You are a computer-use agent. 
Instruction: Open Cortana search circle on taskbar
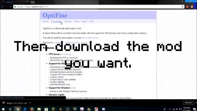tap(10, 109)
